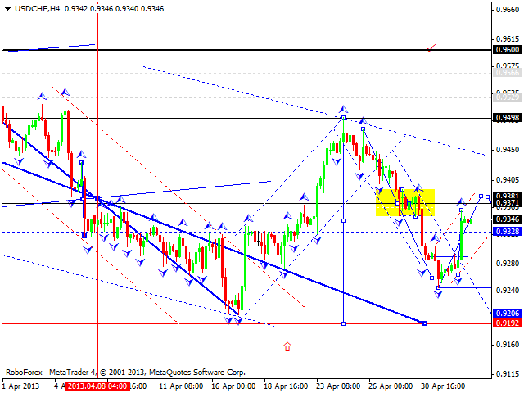The height and width of the screenshot is (393, 524).
Task: Click the 0.9498 price level label
Action: [505, 118]
